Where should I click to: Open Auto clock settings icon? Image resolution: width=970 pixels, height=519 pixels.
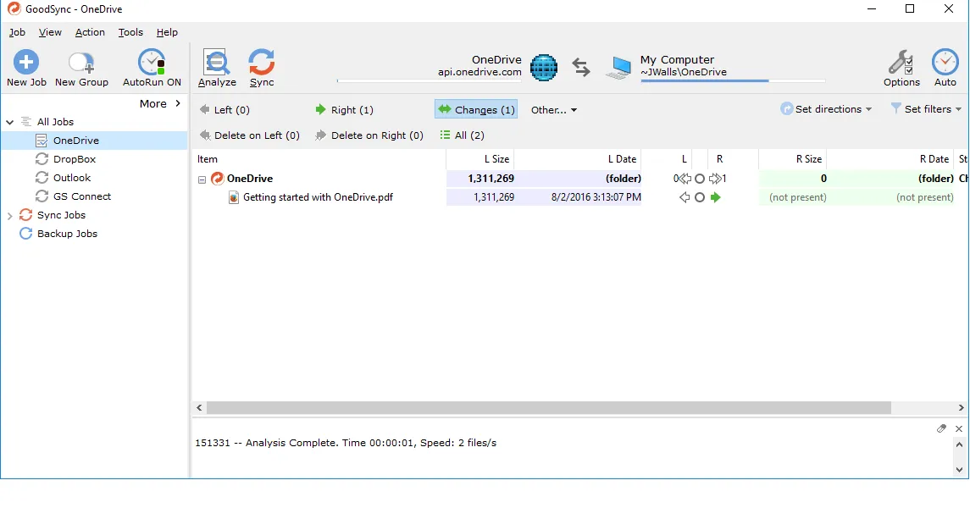pyautogui.click(x=945, y=62)
